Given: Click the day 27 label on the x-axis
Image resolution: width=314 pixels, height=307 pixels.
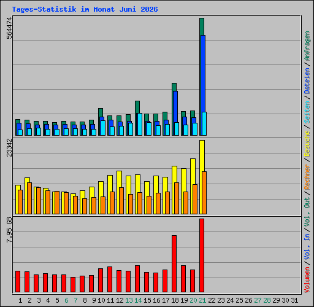Looking at the screenshot, I should [258, 300].
